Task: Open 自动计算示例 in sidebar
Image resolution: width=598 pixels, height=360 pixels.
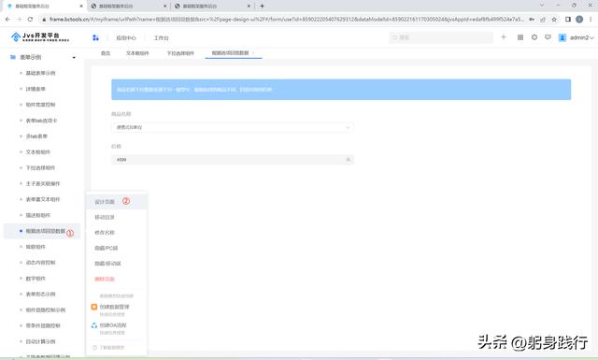Action: click(40, 341)
